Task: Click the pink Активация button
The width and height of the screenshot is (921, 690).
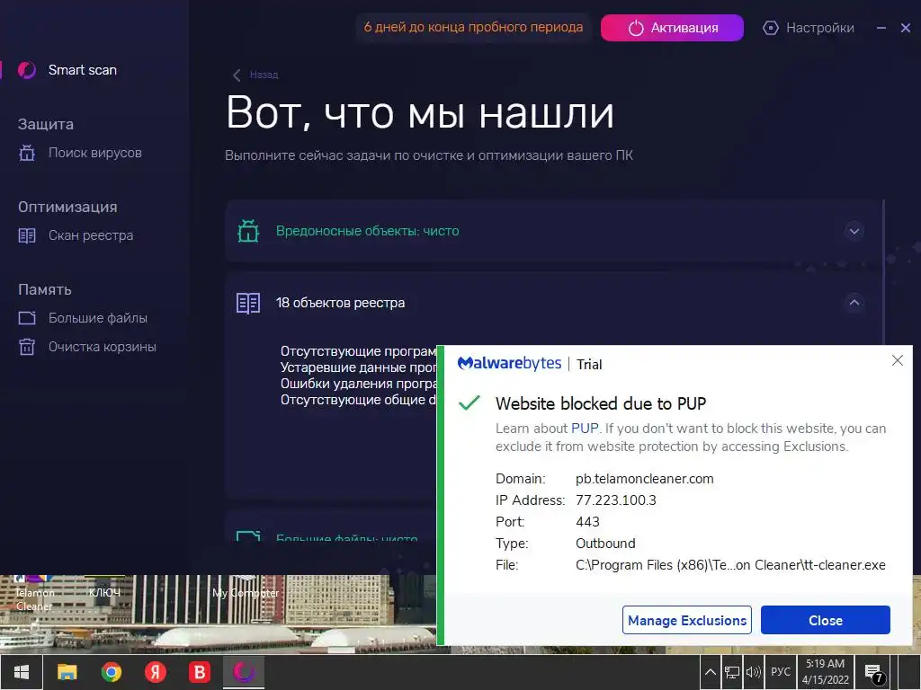Action: 672,28
